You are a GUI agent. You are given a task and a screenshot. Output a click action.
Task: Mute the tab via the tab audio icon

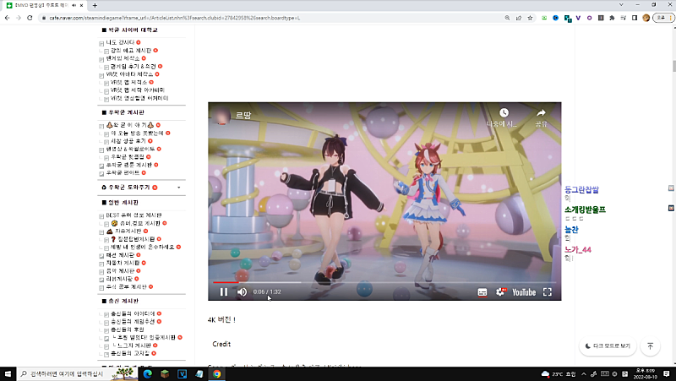(74, 5)
